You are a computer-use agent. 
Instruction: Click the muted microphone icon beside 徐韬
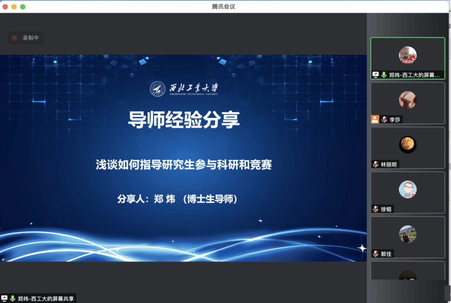(376, 209)
